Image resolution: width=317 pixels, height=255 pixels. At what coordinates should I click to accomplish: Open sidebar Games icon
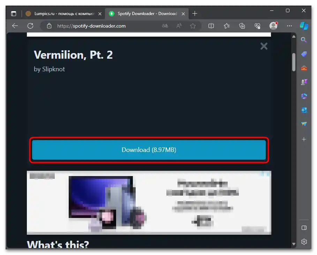(x=304, y=82)
